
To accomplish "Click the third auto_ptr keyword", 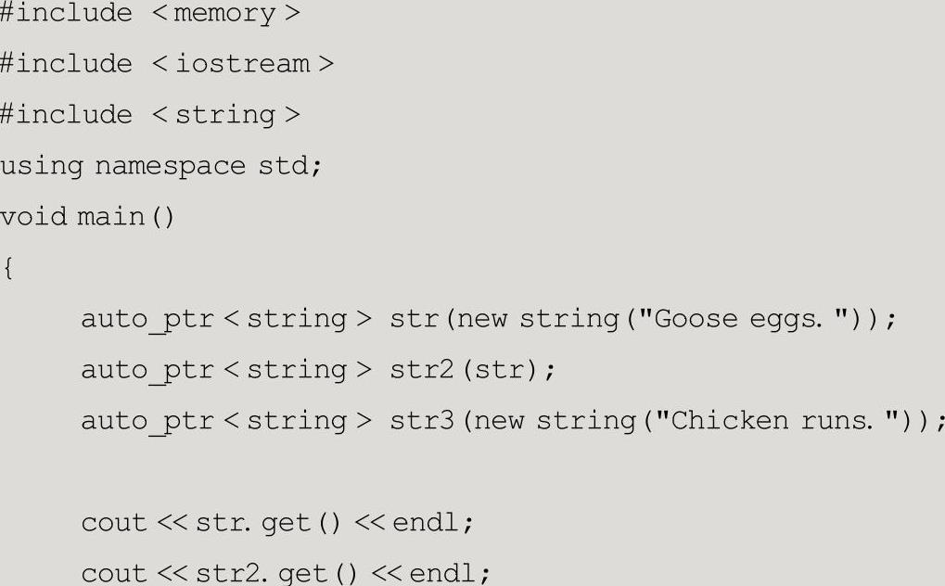I will pos(147,421).
